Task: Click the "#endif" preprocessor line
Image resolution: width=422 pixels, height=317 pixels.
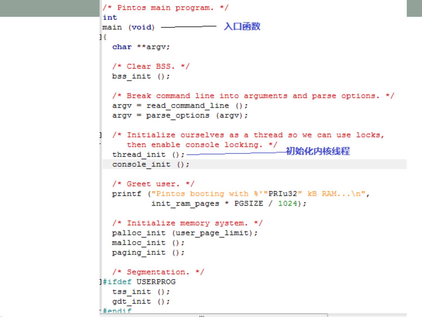Action: (x=117, y=311)
